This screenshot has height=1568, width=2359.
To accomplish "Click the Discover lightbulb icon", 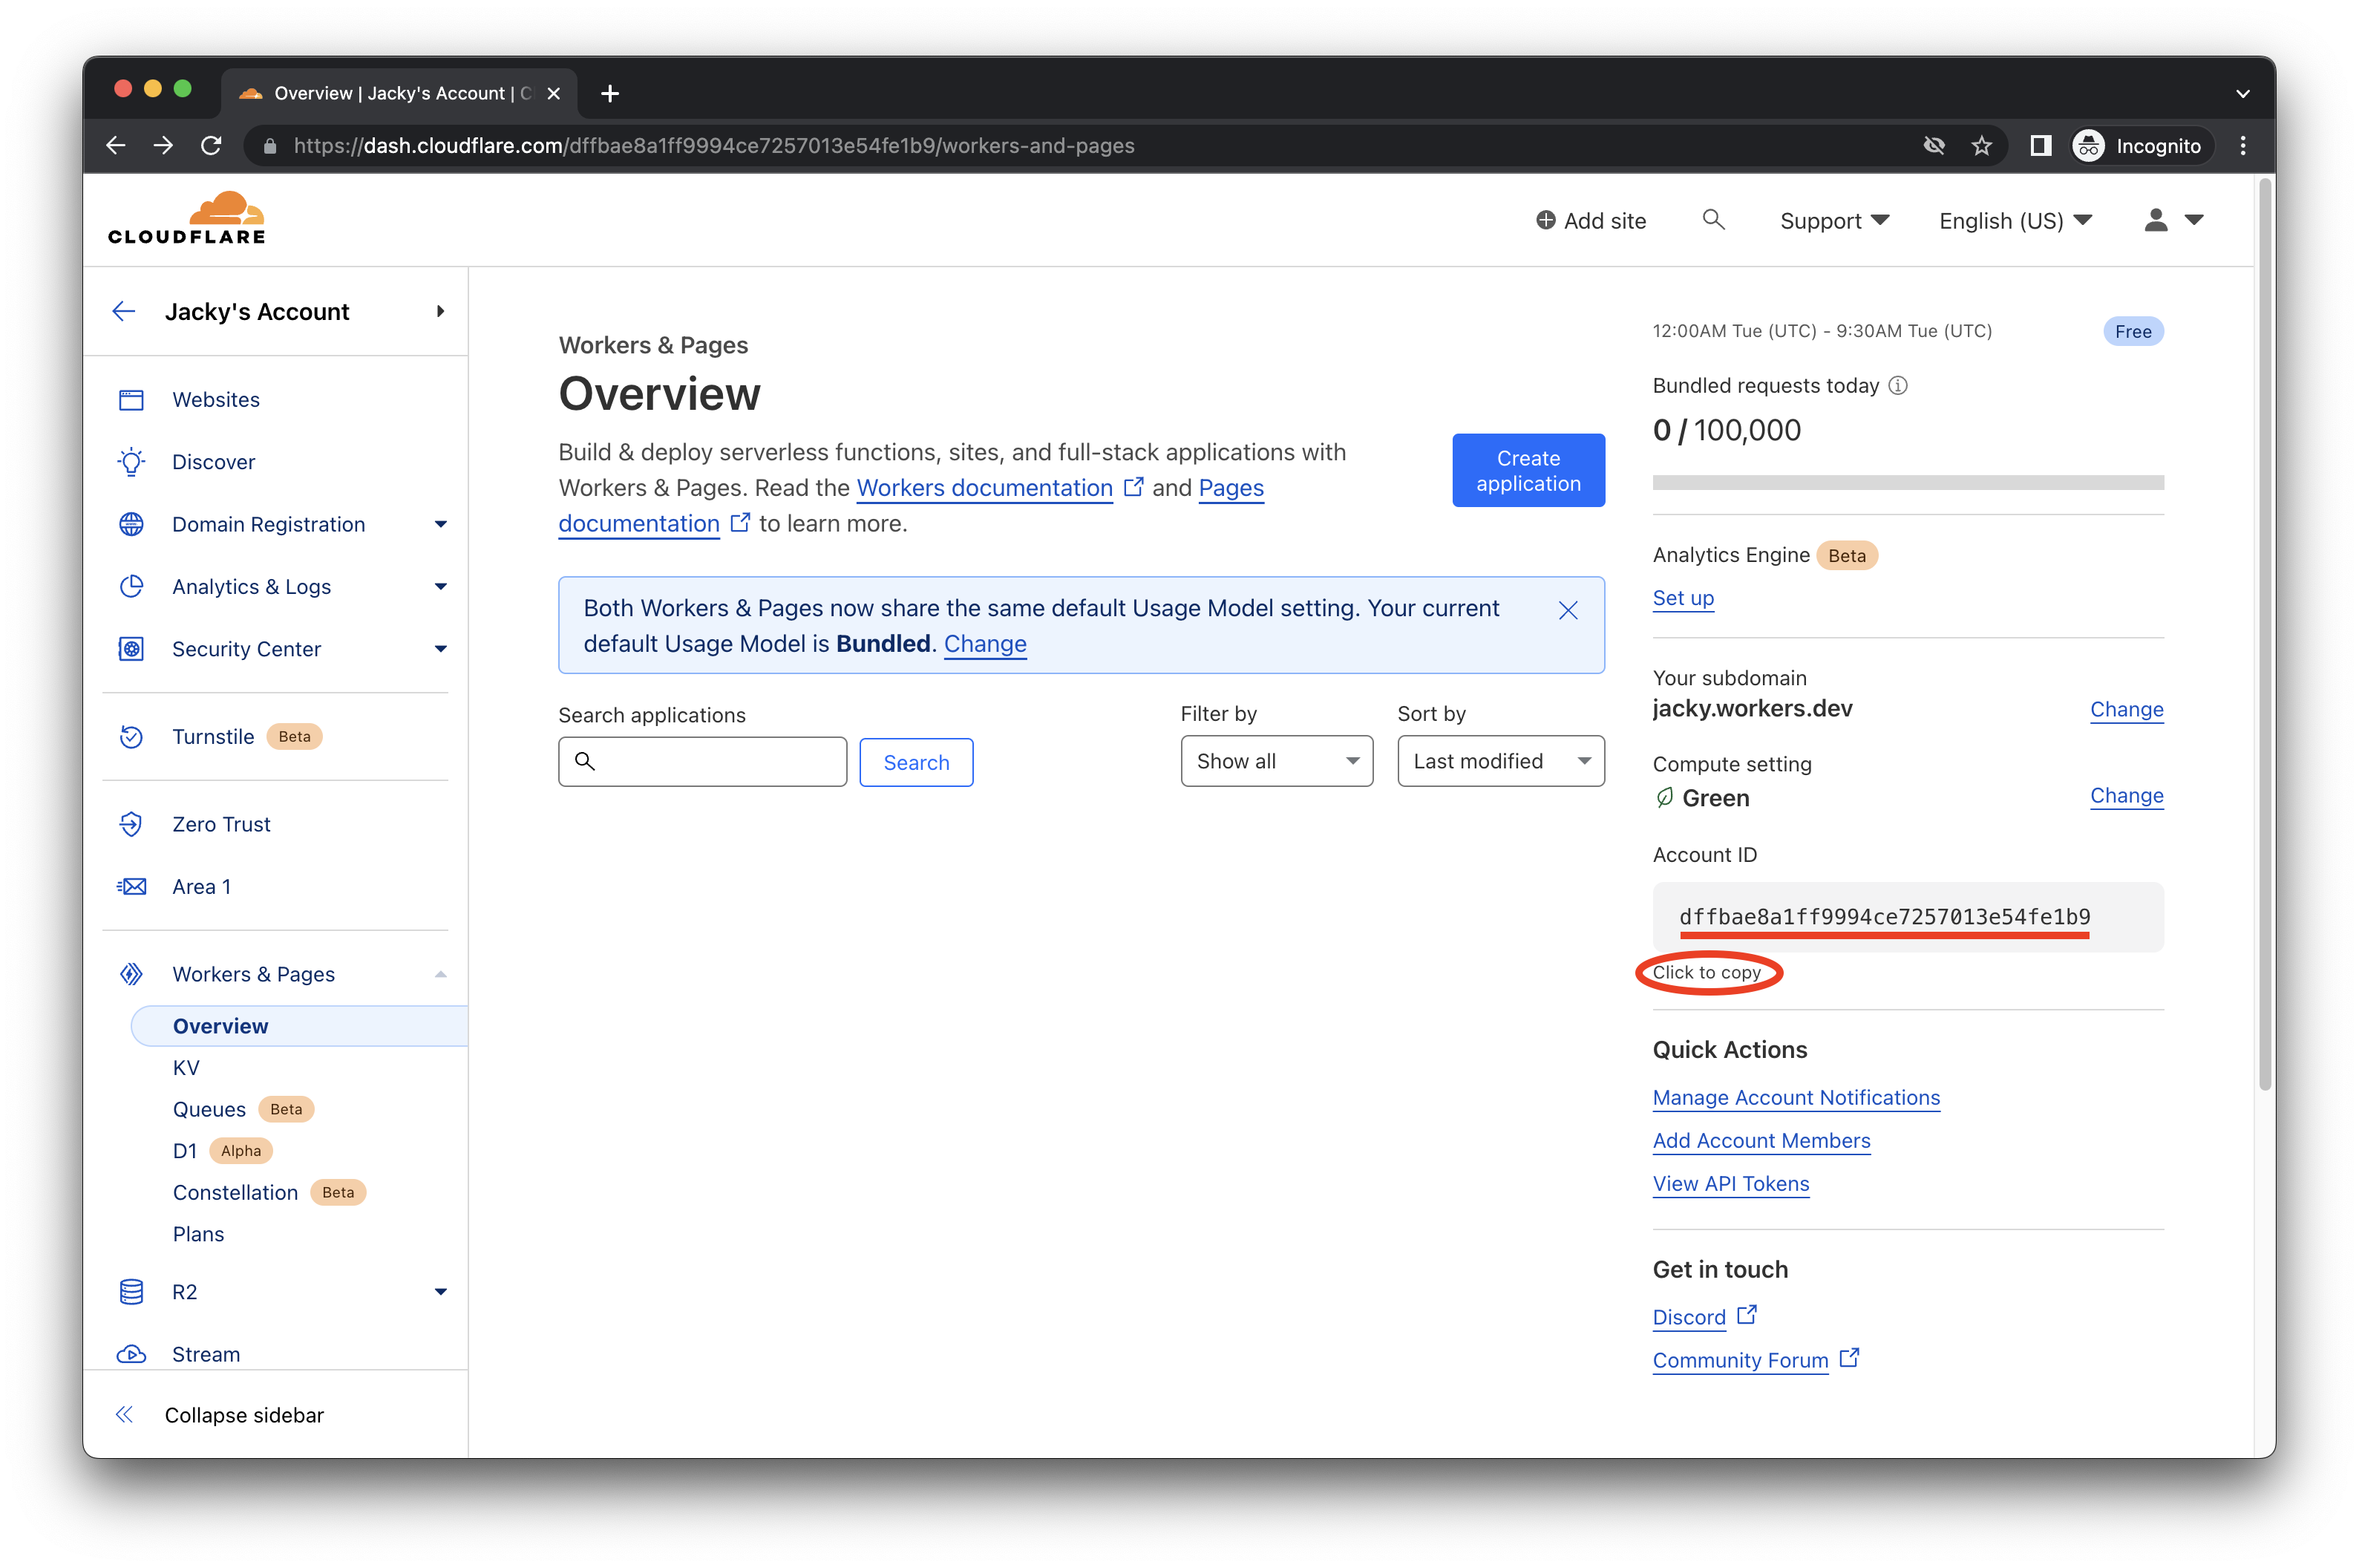I will (131, 462).
